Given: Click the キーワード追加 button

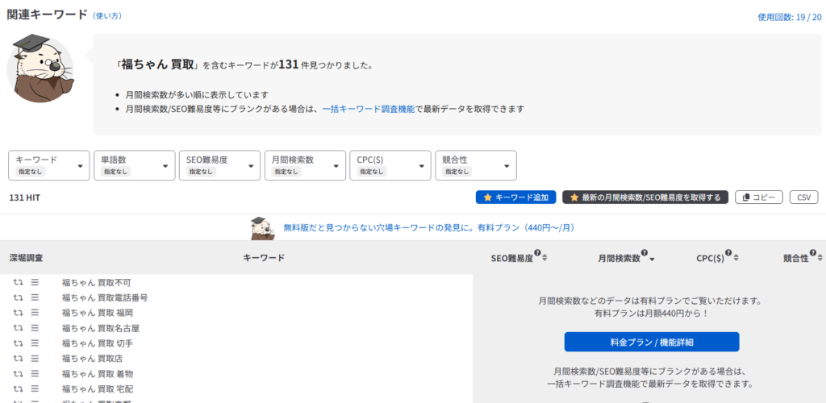Looking at the screenshot, I should pos(515,197).
